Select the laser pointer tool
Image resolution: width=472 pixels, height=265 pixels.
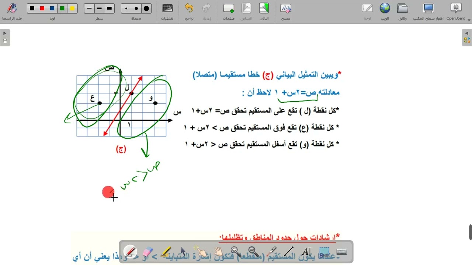271,252
